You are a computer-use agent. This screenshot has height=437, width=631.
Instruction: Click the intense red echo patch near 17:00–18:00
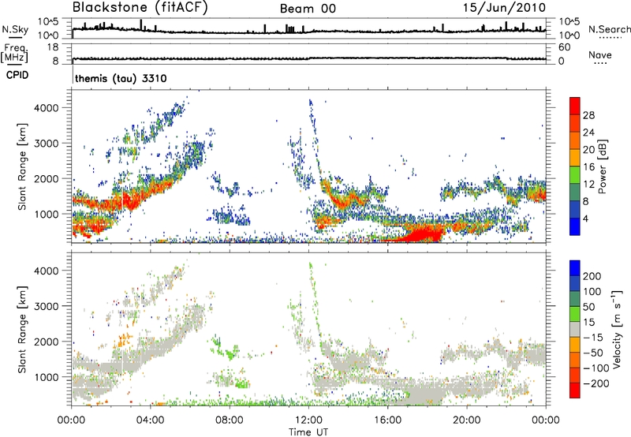pos(423,234)
